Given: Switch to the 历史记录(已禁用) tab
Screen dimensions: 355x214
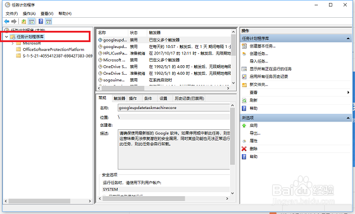Looking at the screenshot, I should [x=189, y=98].
